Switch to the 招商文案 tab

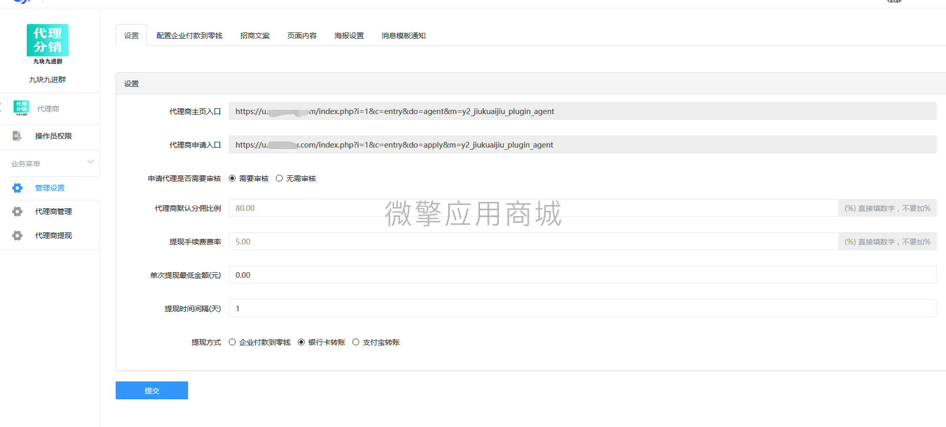[255, 36]
